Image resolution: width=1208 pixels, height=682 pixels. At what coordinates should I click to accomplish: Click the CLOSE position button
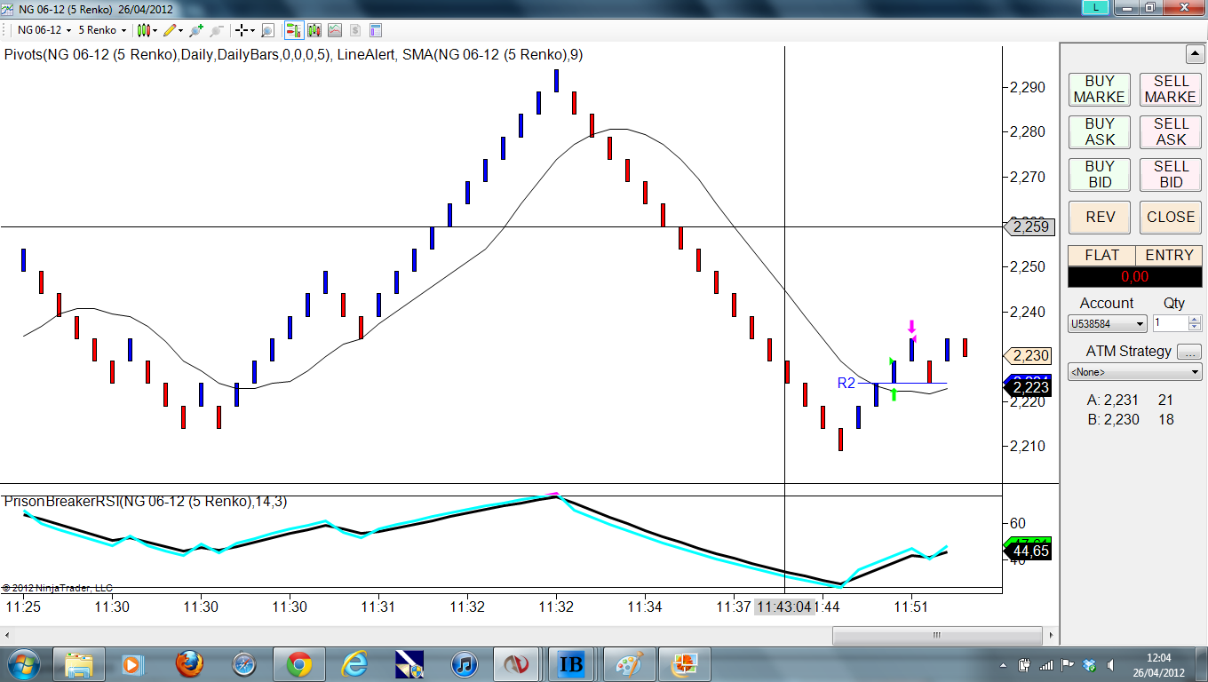coord(1171,217)
